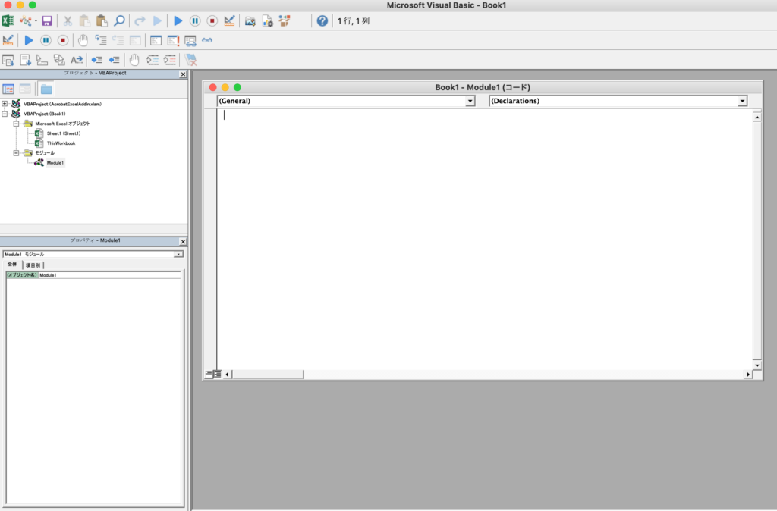
Task: Select ThisWorkbook in the project tree
Action: (x=61, y=143)
